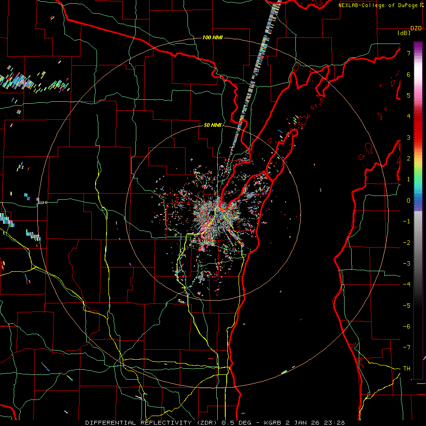426x426 pixels.
Task: Click the KGRB radar site identifier in caption
Action: tap(273, 423)
